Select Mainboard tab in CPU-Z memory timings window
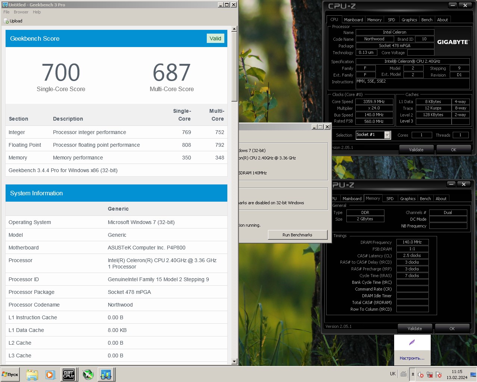 tap(352, 199)
